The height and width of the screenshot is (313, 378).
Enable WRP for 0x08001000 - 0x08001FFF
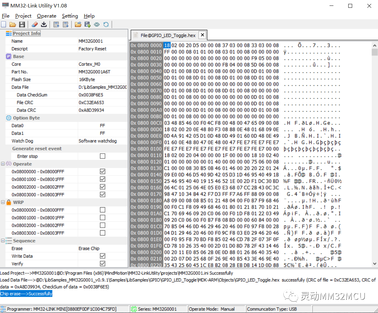[x=102, y=218]
